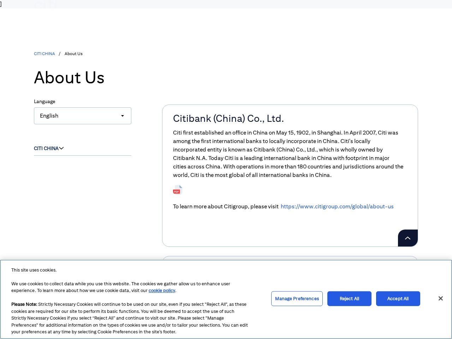This screenshot has width=452, height=339.
Task: Expand the CITI CHINA sidebar menu
Action: (46, 148)
